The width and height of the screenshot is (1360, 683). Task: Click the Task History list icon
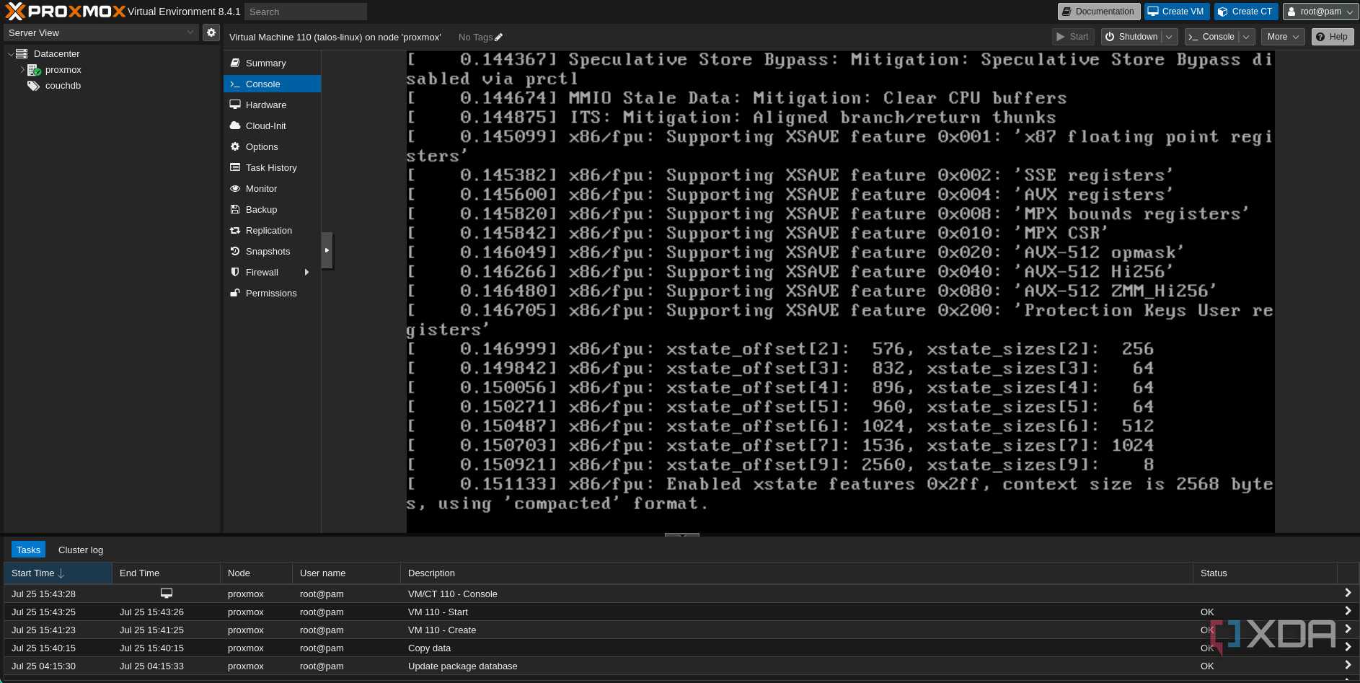point(235,167)
